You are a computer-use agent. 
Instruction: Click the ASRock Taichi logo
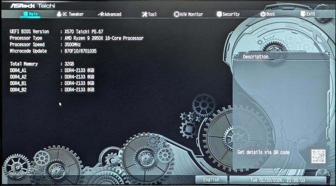point(33,6)
